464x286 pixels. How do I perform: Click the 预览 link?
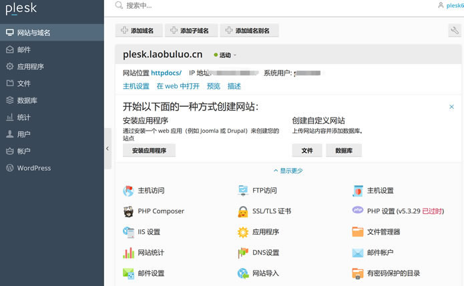pos(214,86)
